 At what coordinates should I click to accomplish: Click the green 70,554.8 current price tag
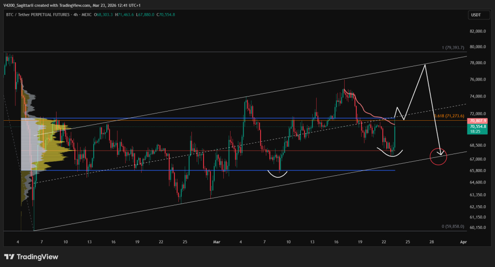pos(478,126)
